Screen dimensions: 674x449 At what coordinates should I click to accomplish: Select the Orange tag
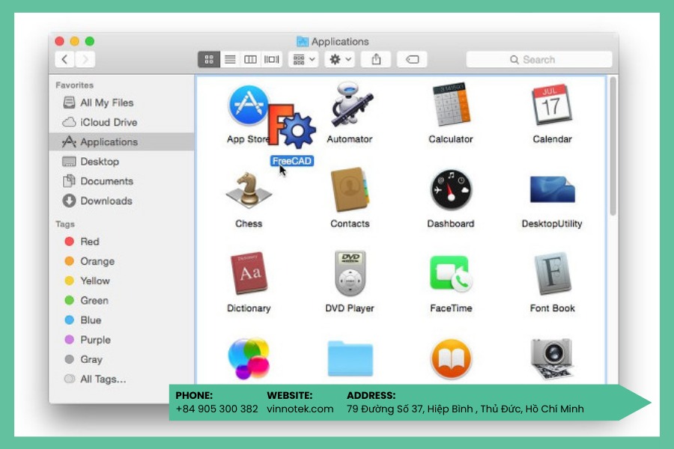[x=121, y=261]
